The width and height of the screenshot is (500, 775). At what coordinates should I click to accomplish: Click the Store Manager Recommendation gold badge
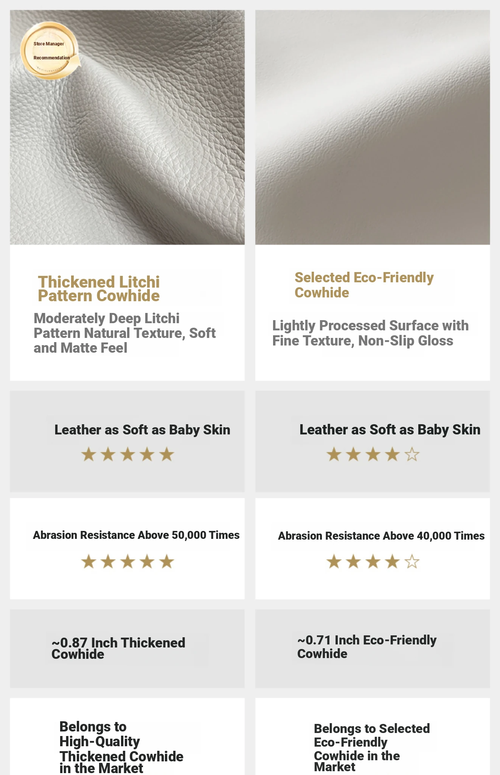tap(50, 51)
